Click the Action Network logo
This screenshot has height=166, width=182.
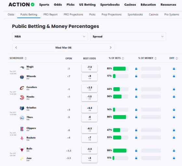[x=21, y=5]
